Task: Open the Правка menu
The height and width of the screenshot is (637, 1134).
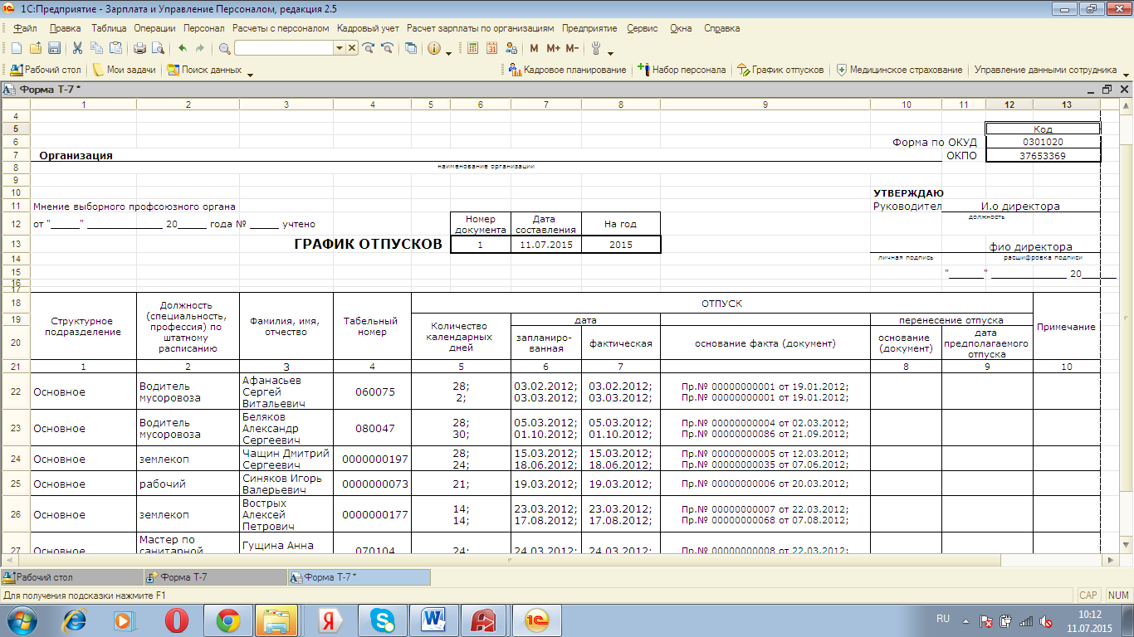Action: pos(66,28)
